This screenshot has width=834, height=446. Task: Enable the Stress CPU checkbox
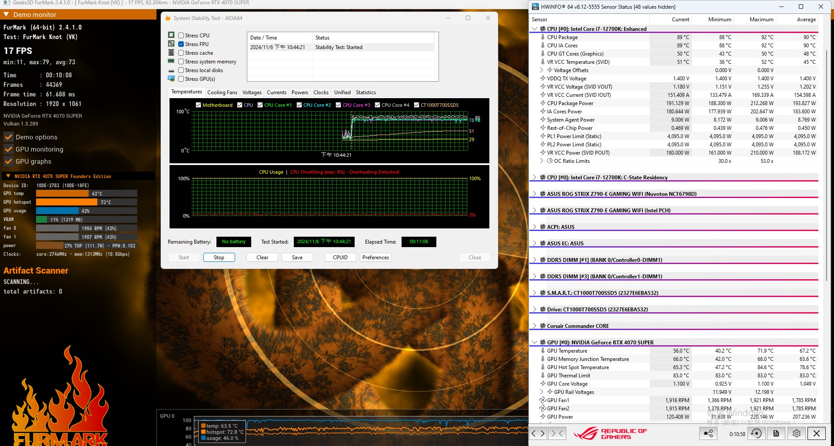tap(181, 35)
